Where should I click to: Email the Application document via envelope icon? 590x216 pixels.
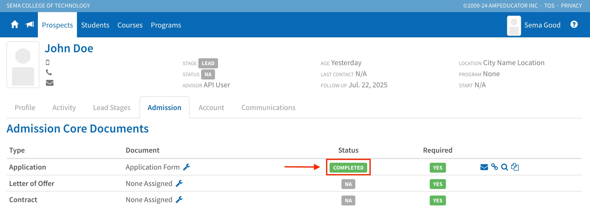coord(484,167)
